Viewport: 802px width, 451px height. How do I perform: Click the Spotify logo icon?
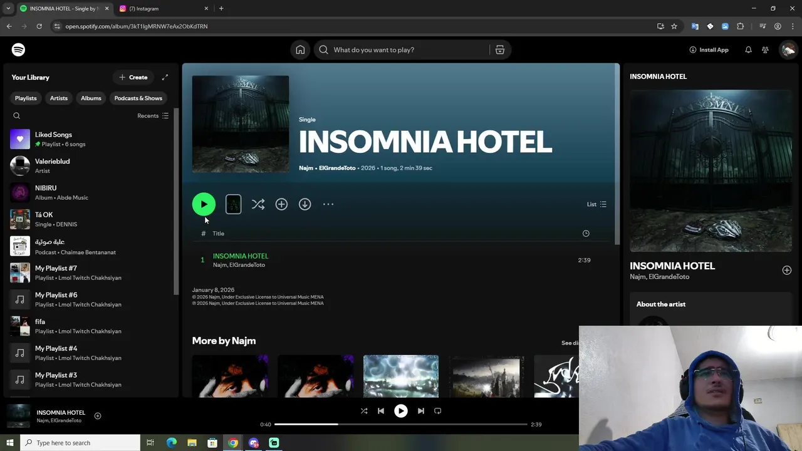[18, 49]
